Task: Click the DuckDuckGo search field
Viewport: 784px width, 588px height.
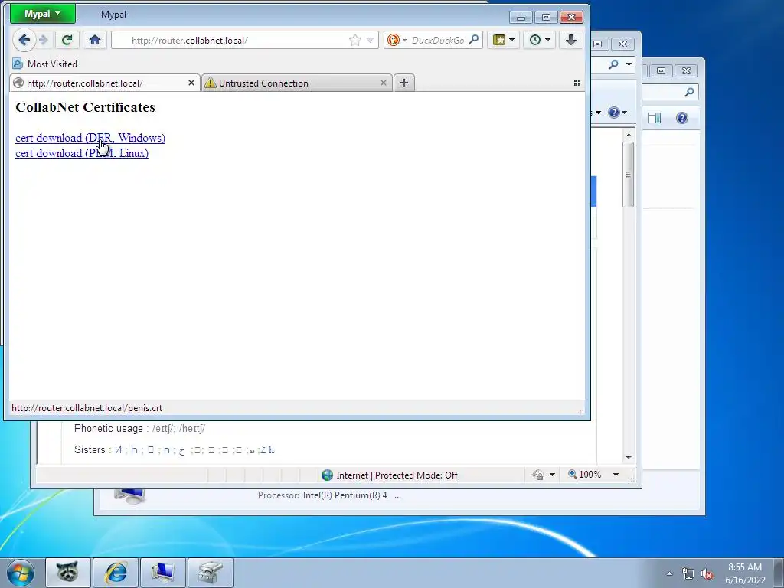Action: 438,40
